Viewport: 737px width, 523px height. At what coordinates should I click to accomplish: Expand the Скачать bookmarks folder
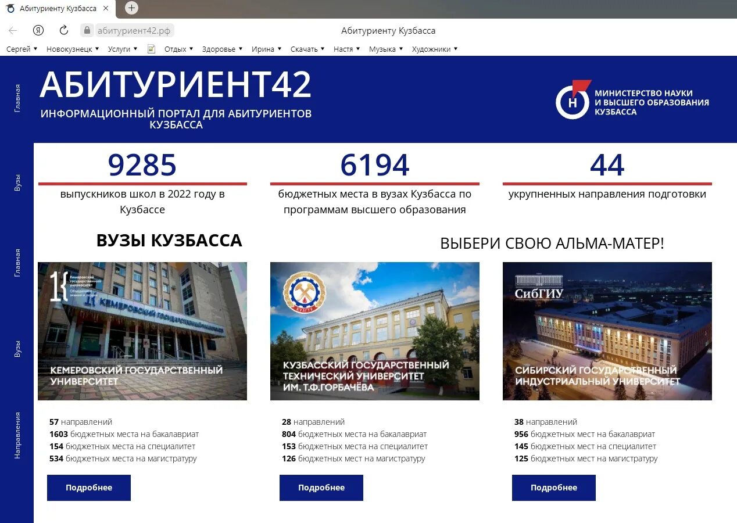click(x=308, y=49)
